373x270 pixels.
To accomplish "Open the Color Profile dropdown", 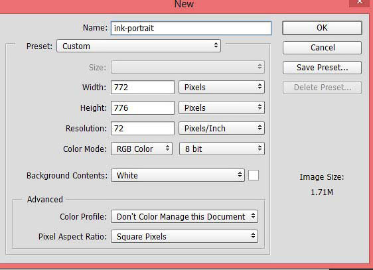I will 185,216.
